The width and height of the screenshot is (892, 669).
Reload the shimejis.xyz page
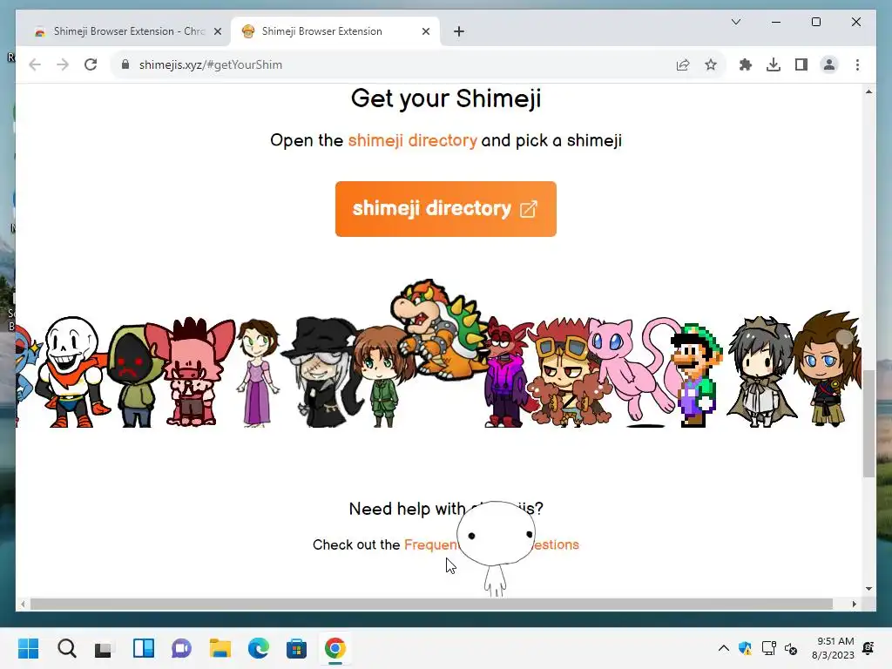[91, 64]
